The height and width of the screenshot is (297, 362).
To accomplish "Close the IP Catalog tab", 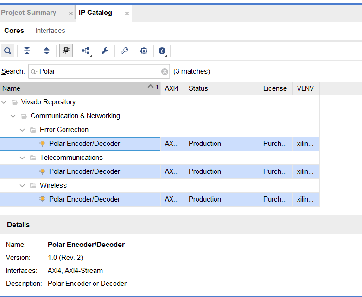I will pos(127,13).
